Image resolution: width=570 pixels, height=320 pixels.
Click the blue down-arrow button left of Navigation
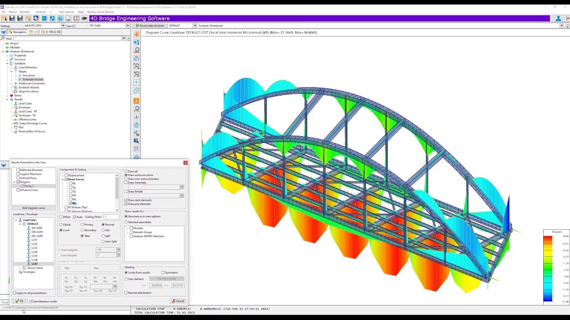[x=4, y=32]
